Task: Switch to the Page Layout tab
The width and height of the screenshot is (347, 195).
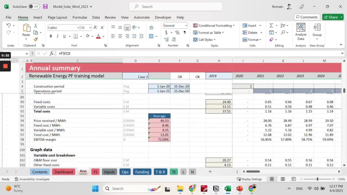Action: pyautogui.click(x=57, y=17)
